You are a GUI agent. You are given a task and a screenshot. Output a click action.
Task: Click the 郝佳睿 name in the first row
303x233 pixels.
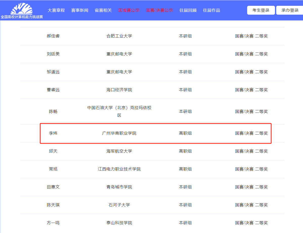click(x=53, y=36)
